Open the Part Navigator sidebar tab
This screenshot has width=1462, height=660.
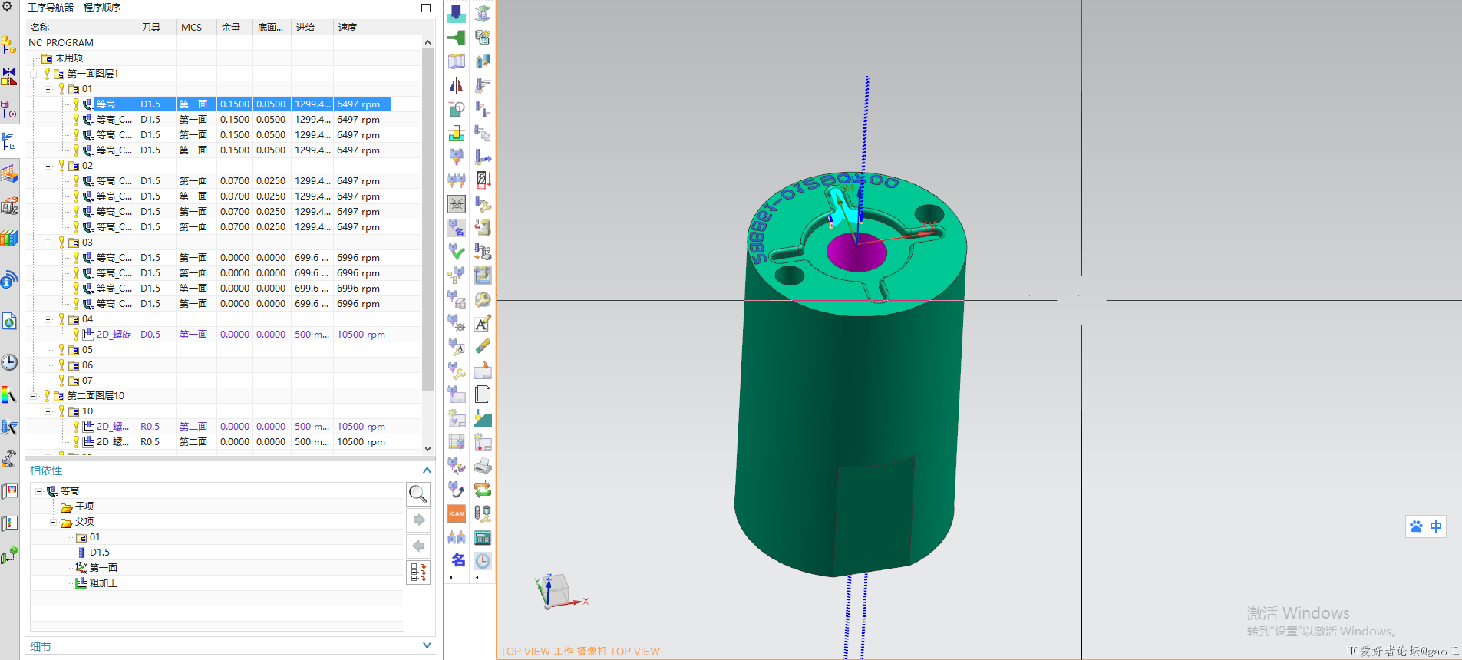[9, 109]
